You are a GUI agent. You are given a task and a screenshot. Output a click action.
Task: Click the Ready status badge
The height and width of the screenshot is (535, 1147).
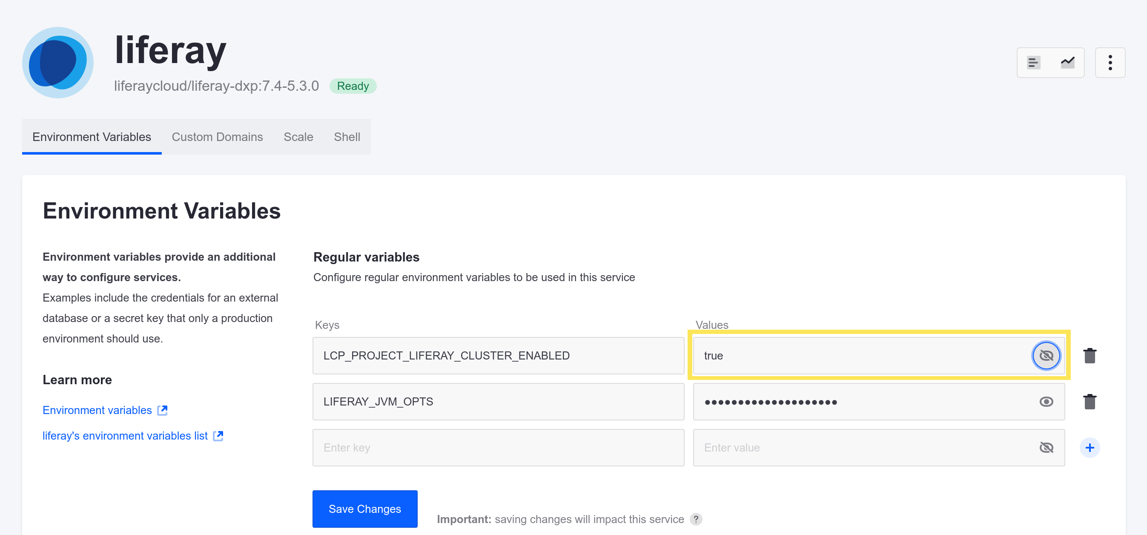tap(353, 86)
